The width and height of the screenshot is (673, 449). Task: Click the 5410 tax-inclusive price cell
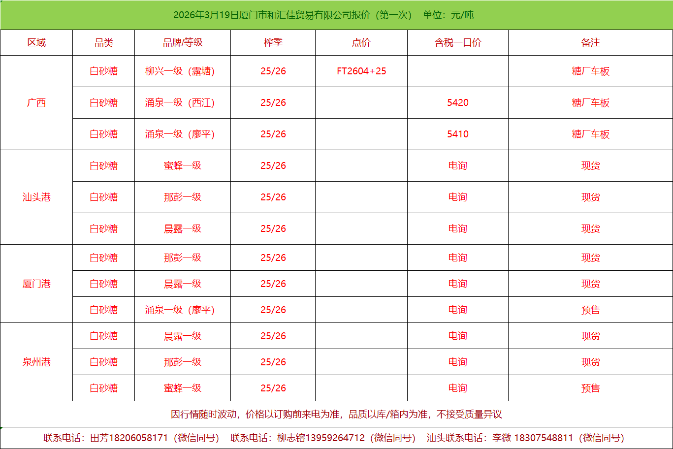[x=457, y=134]
